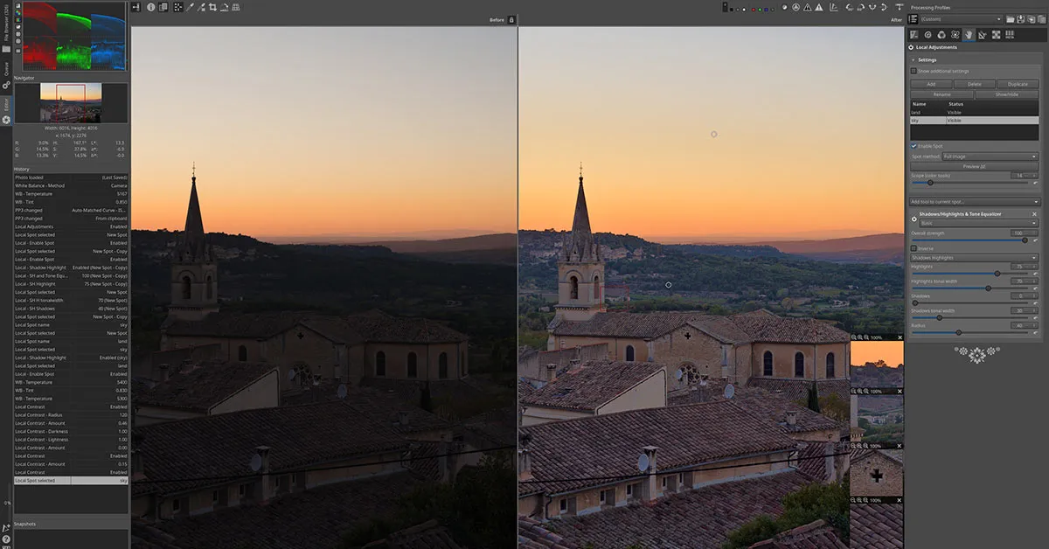Click the Highlights slider handle
The image size is (1049, 549).
pos(997,274)
